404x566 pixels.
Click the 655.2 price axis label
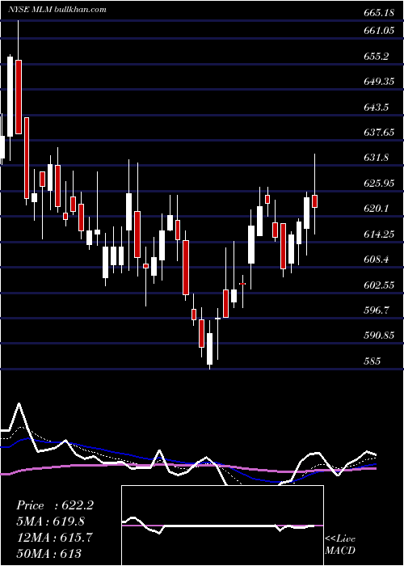pyautogui.click(x=377, y=56)
